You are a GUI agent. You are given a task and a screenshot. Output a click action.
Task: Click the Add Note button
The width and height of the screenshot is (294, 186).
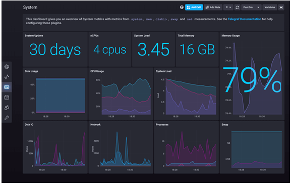(x=213, y=8)
